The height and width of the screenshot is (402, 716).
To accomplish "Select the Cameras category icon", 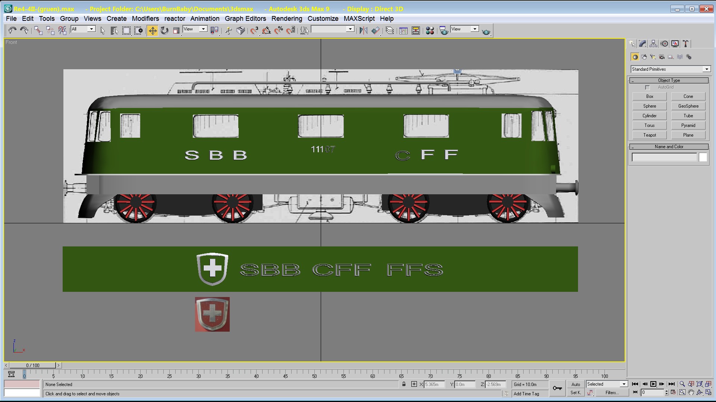I will (x=662, y=57).
